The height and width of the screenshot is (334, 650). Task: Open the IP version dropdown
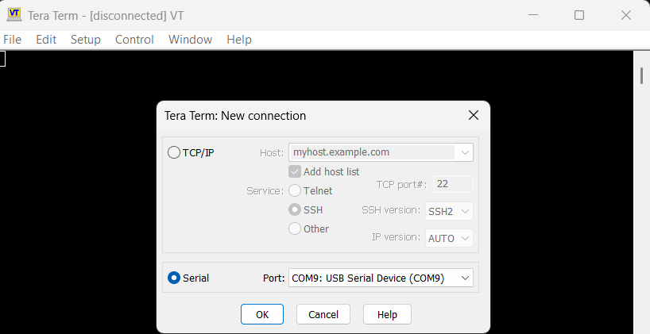pyautogui.click(x=450, y=238)
